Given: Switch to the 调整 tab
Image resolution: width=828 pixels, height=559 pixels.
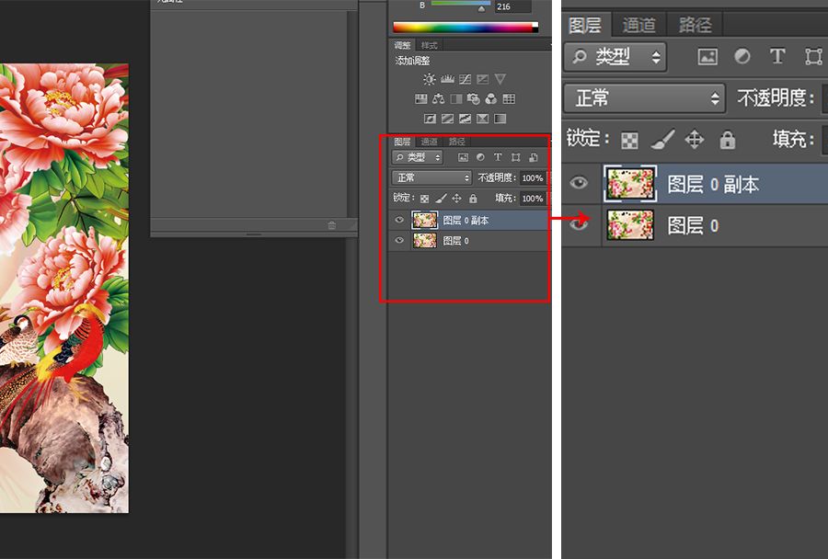Looking at the screenshot, I should coord(402,45).
